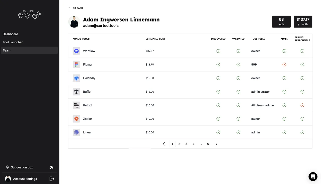
Task: Click Calendly's Validated check icon
Action: click(x=238, y=78)
